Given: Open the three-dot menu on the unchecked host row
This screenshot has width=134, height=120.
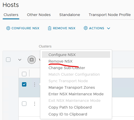Looking at the screenshot, I should point(35,104).
